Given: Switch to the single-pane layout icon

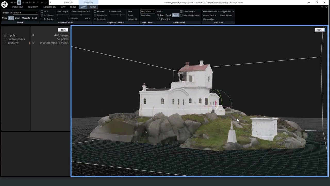Looking at the screenshot, I should pos(12,2).
